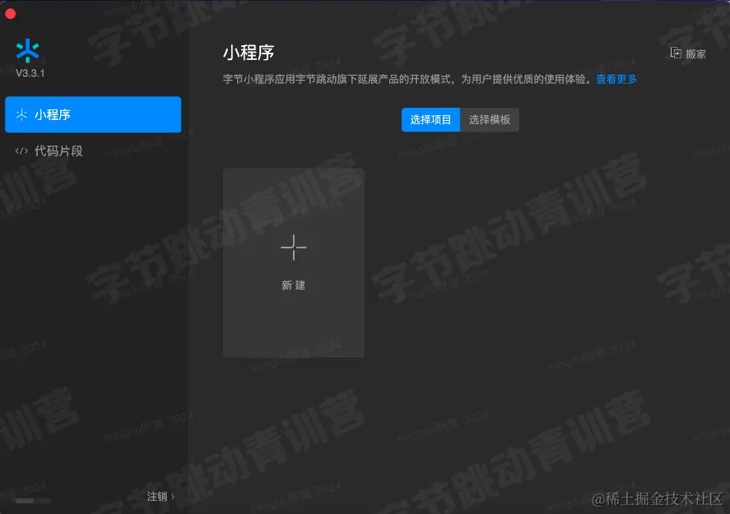Open the 查看更多 link
Viewport: 730px width, 514px height.
coord(615,79)
